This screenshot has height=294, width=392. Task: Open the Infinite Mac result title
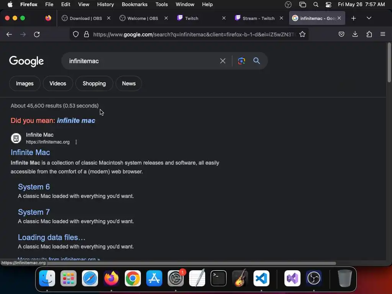click(x=30, y=152)
